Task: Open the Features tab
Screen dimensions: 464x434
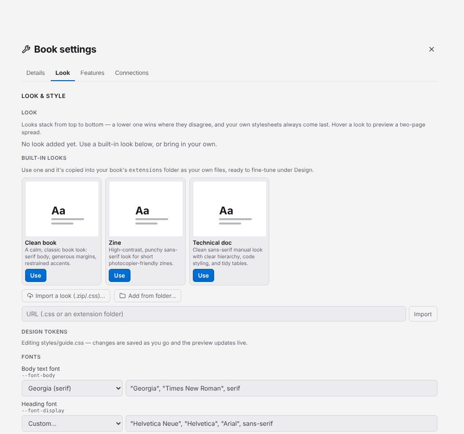Action: tap(92, 73)
